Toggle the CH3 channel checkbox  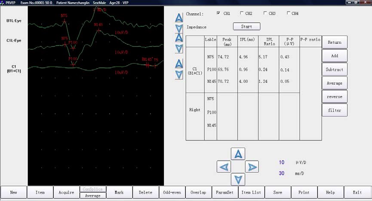[265, 13]
